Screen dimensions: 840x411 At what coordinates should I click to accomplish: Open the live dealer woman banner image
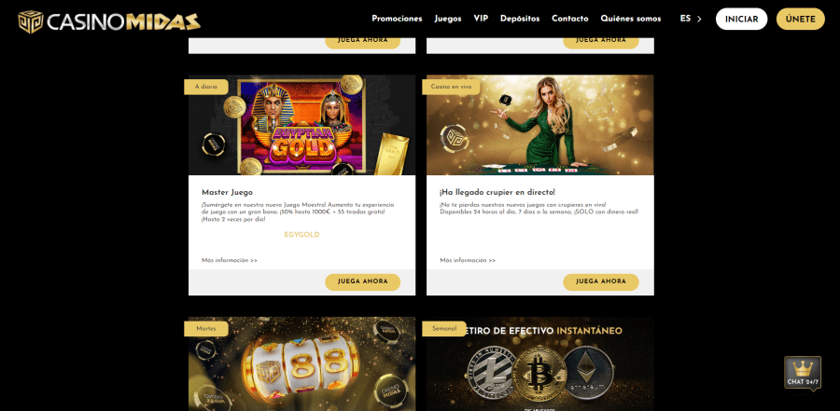click(540, 125)
